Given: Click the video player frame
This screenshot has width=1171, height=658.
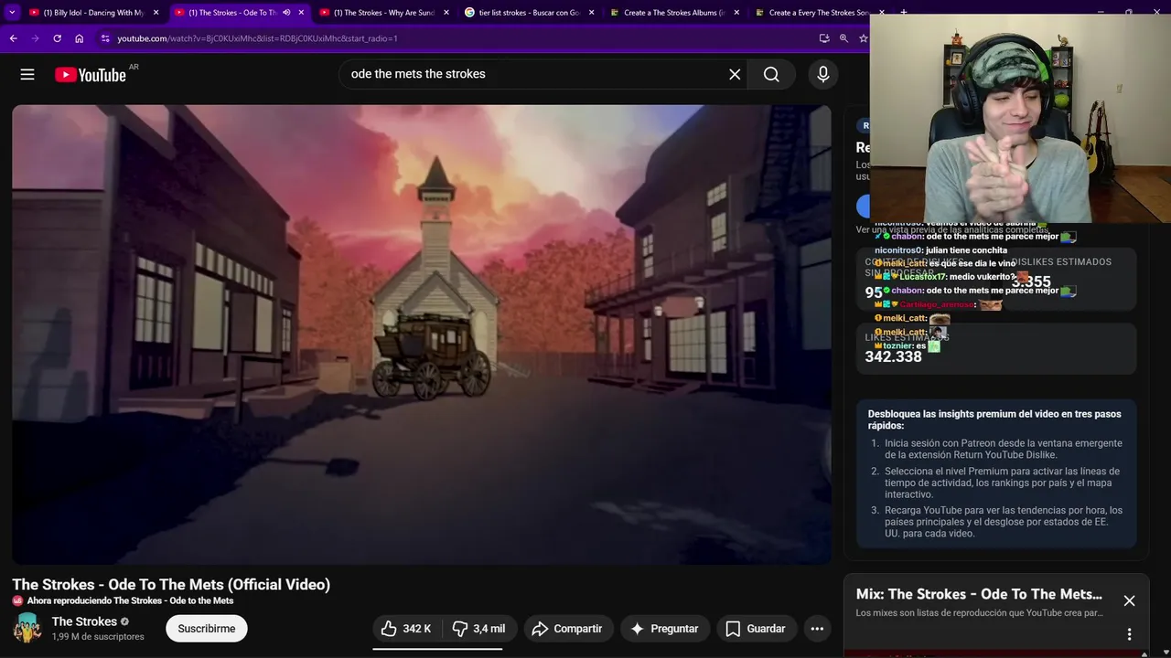Looking at the screenshot, I should click(x=422, y=334).
